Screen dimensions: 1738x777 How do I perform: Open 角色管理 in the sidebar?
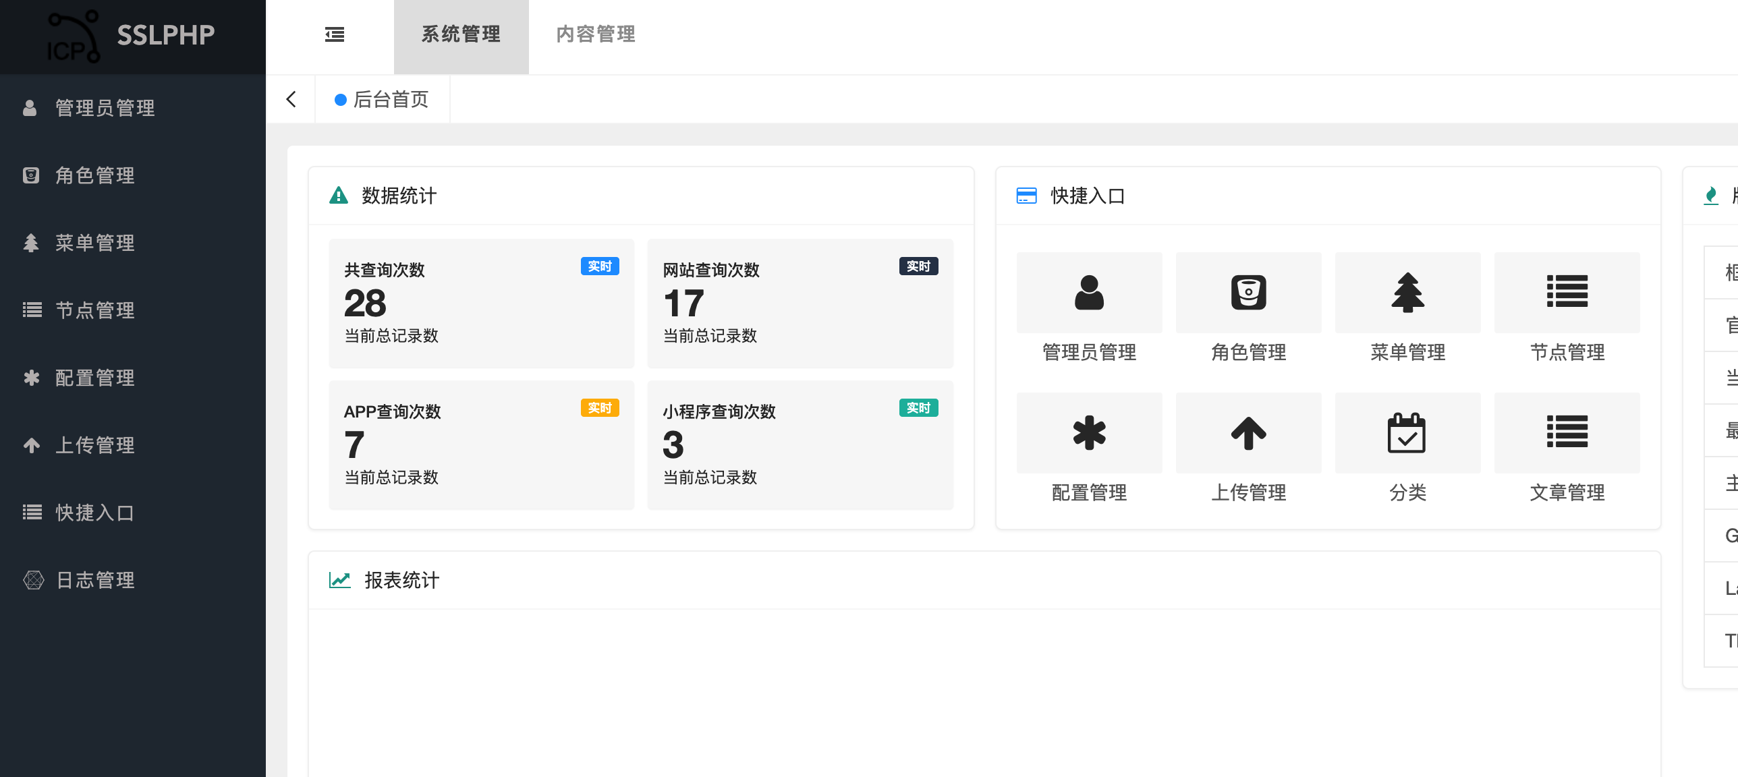pos(133,175)
